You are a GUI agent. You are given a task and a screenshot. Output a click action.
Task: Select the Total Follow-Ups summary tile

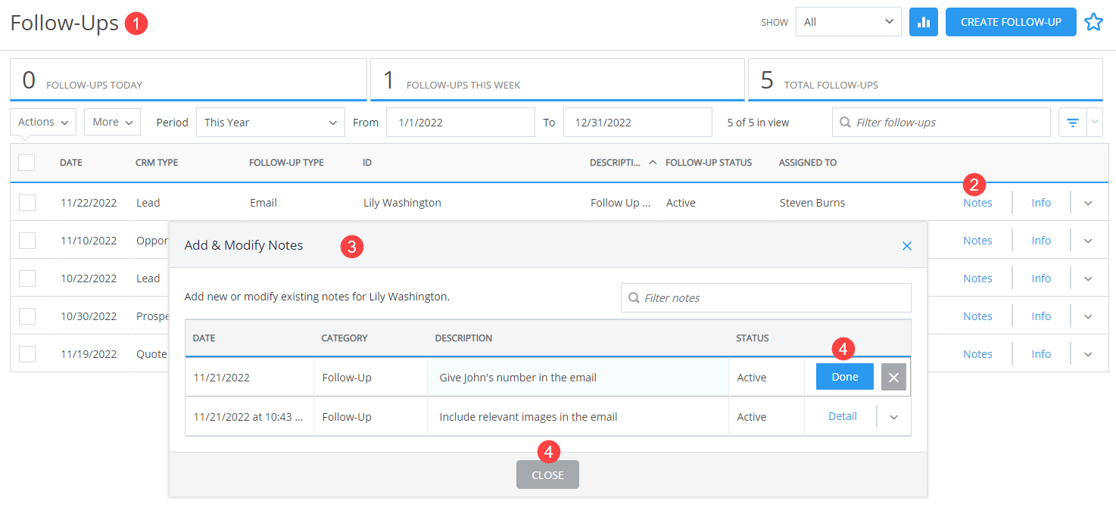pos(925,79)
